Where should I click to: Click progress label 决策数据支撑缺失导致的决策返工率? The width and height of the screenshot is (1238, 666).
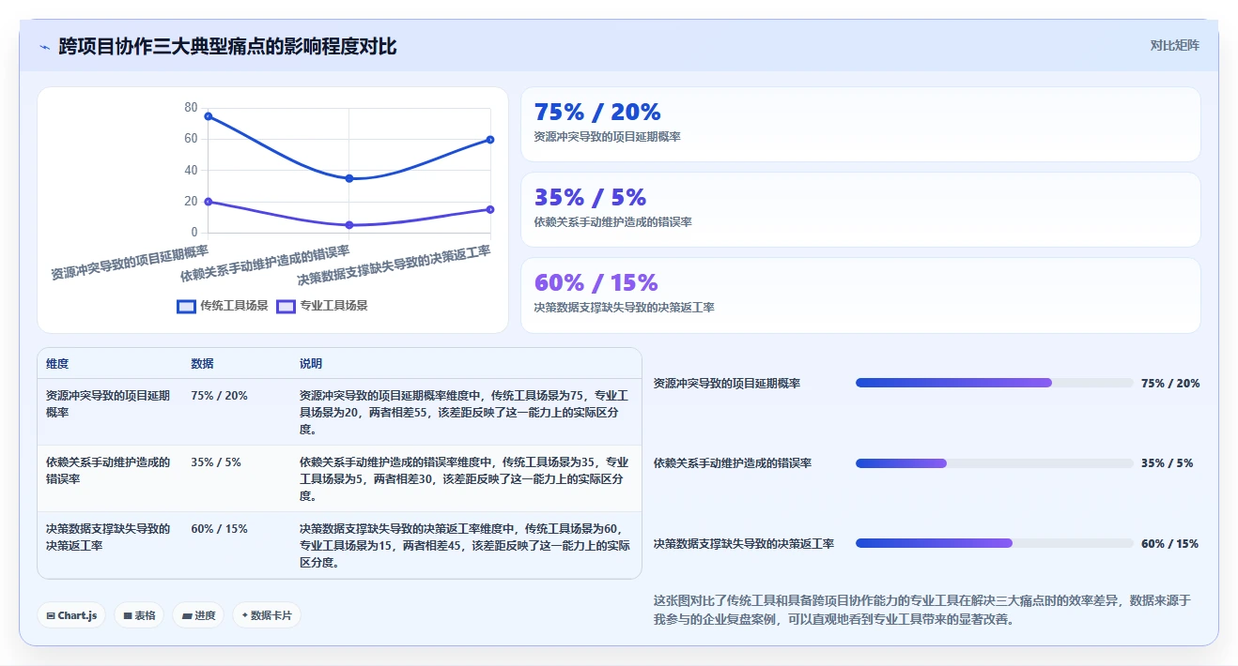[x=744, y=544]
